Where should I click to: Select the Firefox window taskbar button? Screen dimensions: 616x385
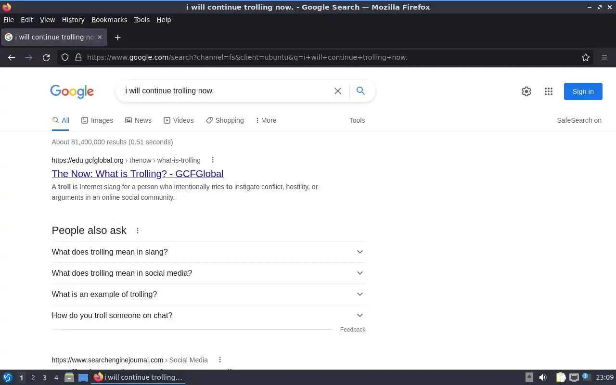139,378
